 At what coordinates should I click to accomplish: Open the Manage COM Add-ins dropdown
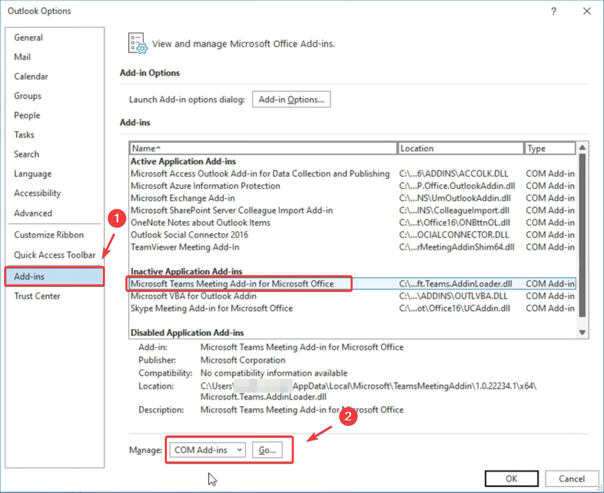point(208,450)
